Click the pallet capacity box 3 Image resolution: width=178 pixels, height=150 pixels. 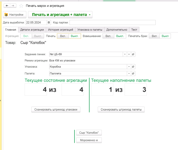tap(136, 89)
